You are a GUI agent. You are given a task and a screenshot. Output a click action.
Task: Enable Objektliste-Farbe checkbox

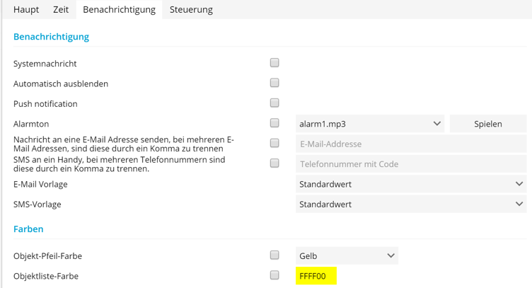(274, 275)
